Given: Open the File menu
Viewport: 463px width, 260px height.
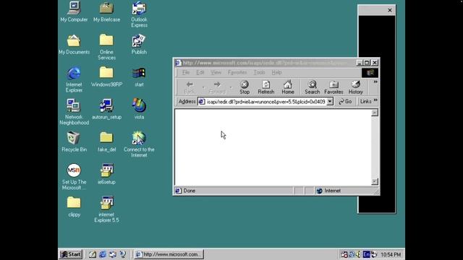Looking at the screenshot, I should coord(186,72).
